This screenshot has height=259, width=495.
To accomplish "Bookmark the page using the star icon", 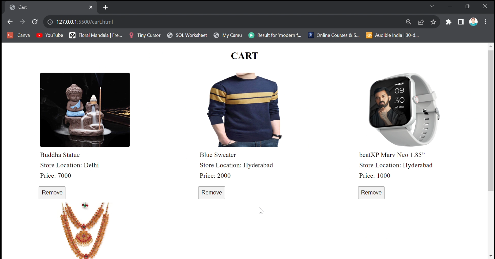I will point(433,22).
